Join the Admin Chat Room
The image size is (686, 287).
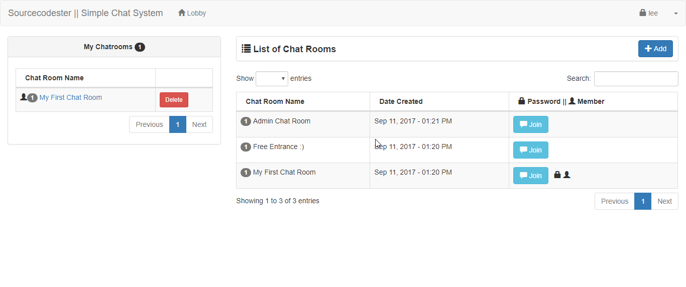[530, 124]
